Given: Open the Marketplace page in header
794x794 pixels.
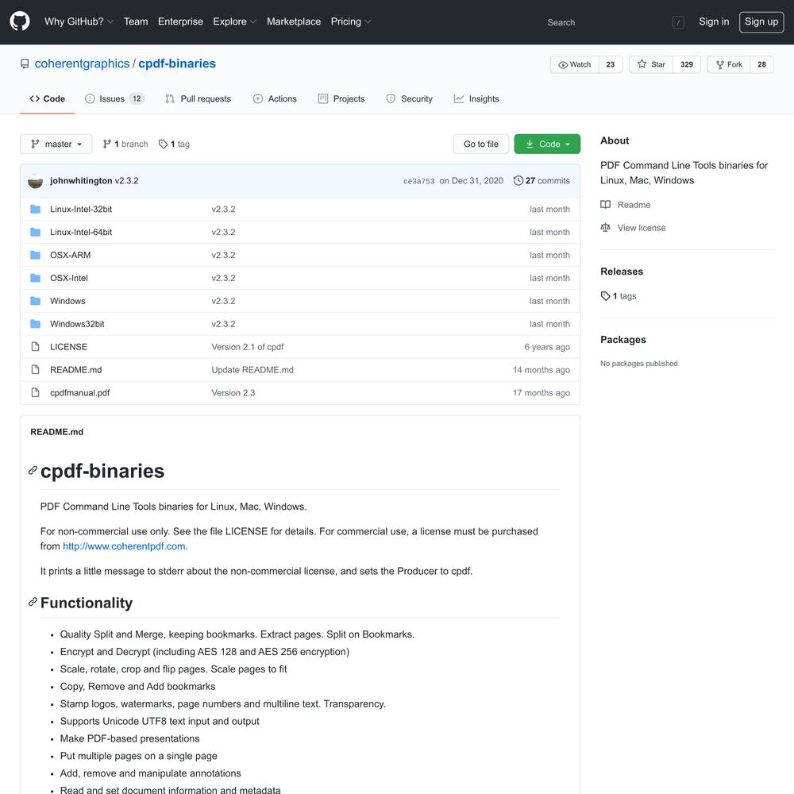Looking at the screenshot, I should (294, 21).
